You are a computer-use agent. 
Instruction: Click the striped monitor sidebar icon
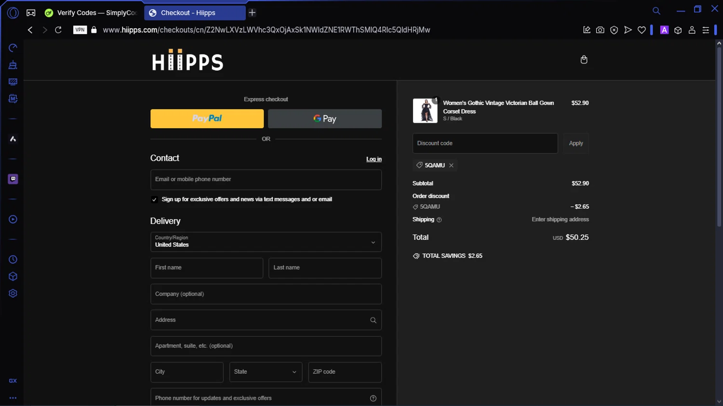[x=13, y=82]
